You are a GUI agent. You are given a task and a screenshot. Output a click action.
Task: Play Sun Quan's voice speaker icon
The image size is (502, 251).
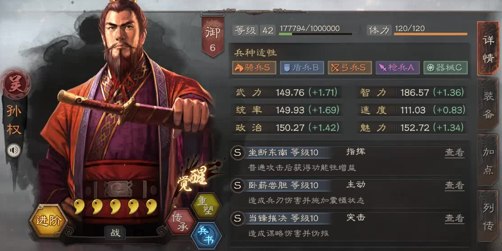point(14,150)
